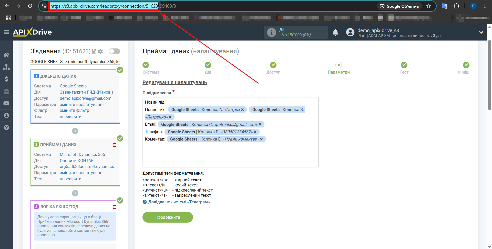This screenshot has height=249, width=492.
Task: Open connection settings gear icon
Action: (100, 52)
